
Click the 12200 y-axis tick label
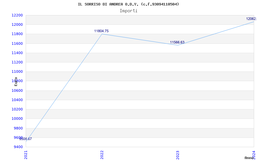point(17,15)
